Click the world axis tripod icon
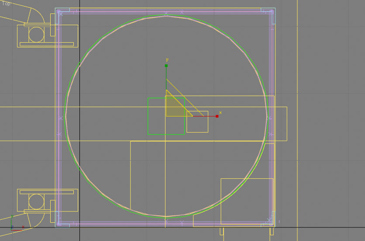Viewport: 365px width, 241px height. tap(12, 227)
